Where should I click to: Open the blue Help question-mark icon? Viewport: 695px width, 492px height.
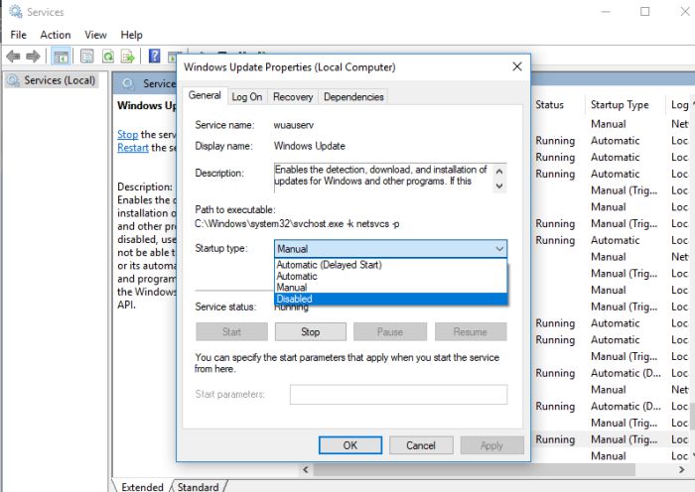tap(154, 56)
